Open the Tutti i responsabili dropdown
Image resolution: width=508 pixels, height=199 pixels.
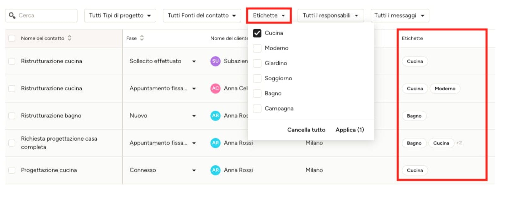(331, 15)
